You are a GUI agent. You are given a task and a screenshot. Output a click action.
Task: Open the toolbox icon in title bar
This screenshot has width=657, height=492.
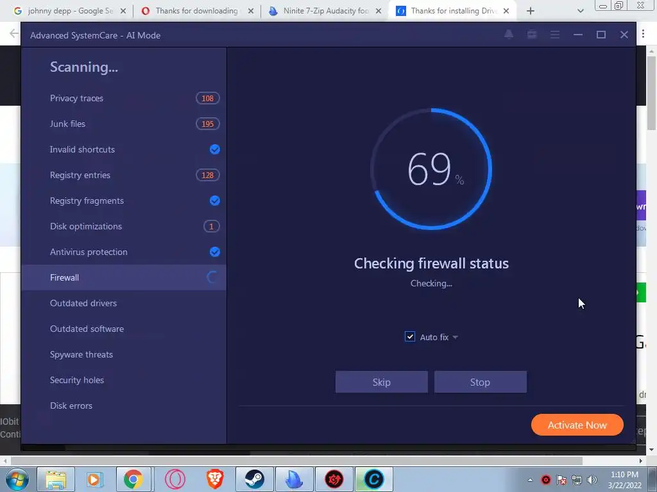click(532, 35)
